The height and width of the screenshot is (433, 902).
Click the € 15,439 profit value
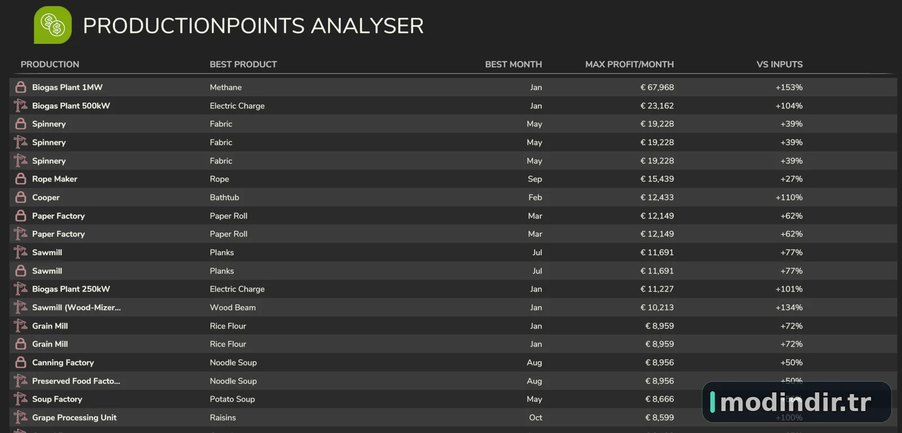tap(657, 179)
